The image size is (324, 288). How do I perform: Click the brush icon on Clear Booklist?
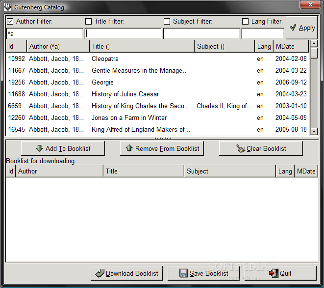241,148
